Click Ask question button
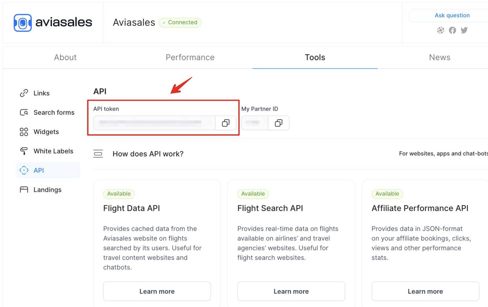Viewport: 488px width, 307px height. pyautogui.click(x=452, y=16)
